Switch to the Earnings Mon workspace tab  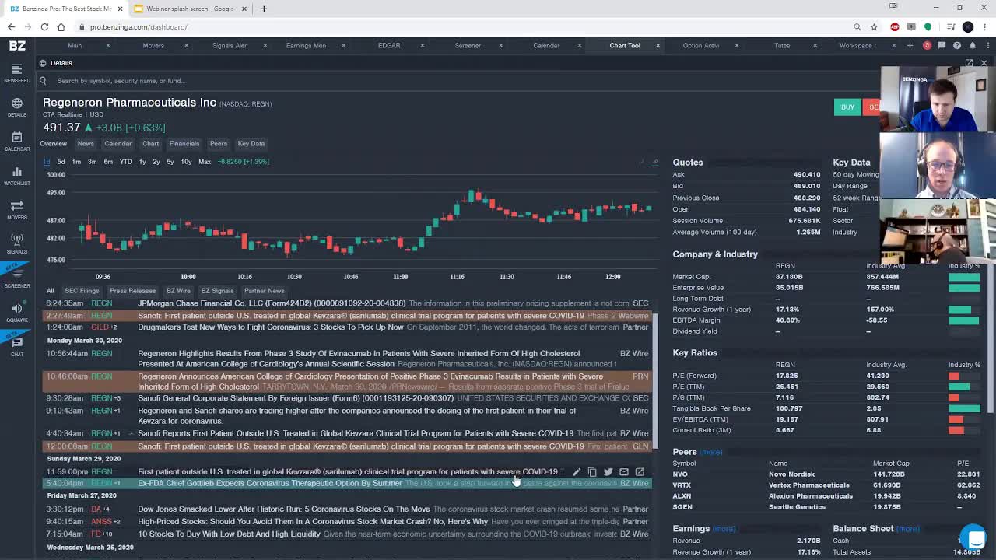(x=306, y=46)
